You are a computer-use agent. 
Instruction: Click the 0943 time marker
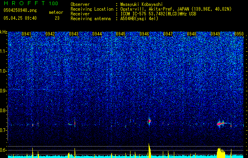pyautogui.click(x=74, y=34)
